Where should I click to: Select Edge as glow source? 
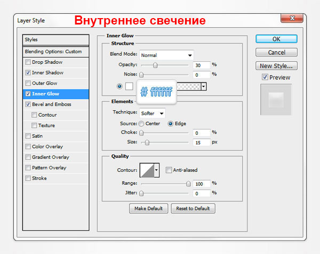171,124
